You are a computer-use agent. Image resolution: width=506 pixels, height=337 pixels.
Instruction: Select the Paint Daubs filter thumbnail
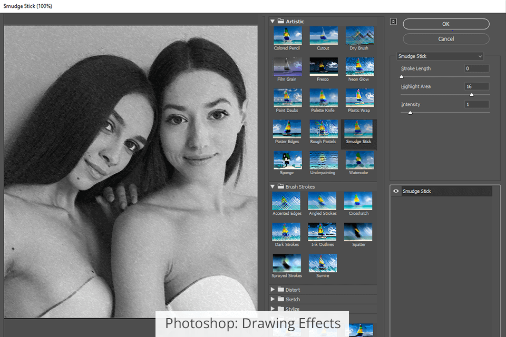click(288, 98)
